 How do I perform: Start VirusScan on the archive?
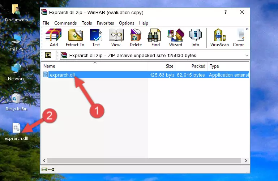tap(219, 38)
